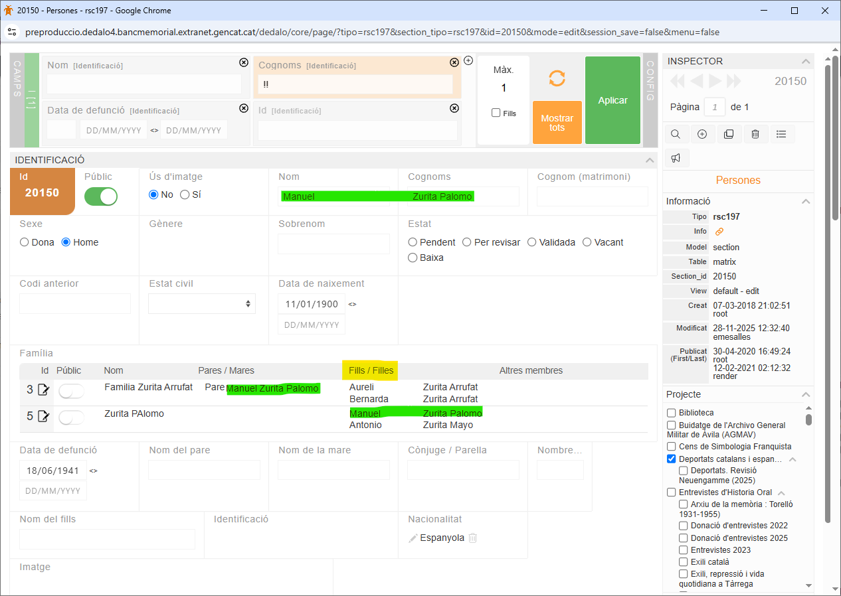Click the megaphone icon in Inspector
Image resolution: width=841 pixels, height=596 pixels.
(676, 158)
